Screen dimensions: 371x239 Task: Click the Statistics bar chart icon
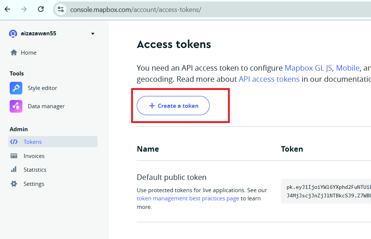[14, 169]
